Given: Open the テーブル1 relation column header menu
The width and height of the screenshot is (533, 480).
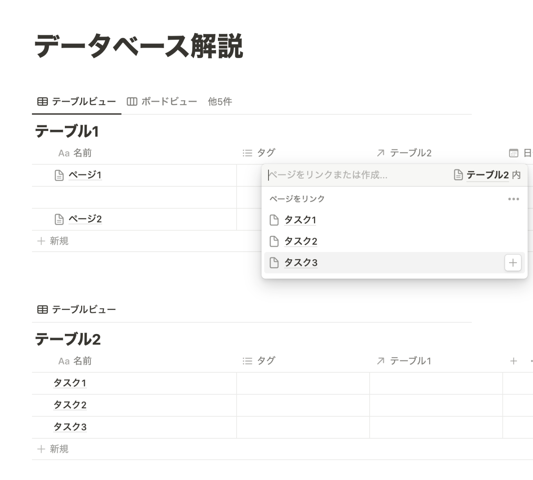Looking at the screenshot, I should click(x=404, y=361).
